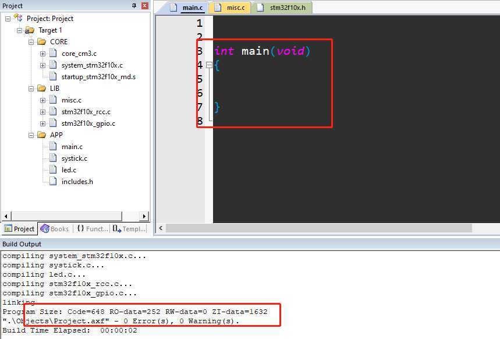The image size is (500, 339).
Task: Click project tree scrollbar left arrow
Action: click(6, 216)
